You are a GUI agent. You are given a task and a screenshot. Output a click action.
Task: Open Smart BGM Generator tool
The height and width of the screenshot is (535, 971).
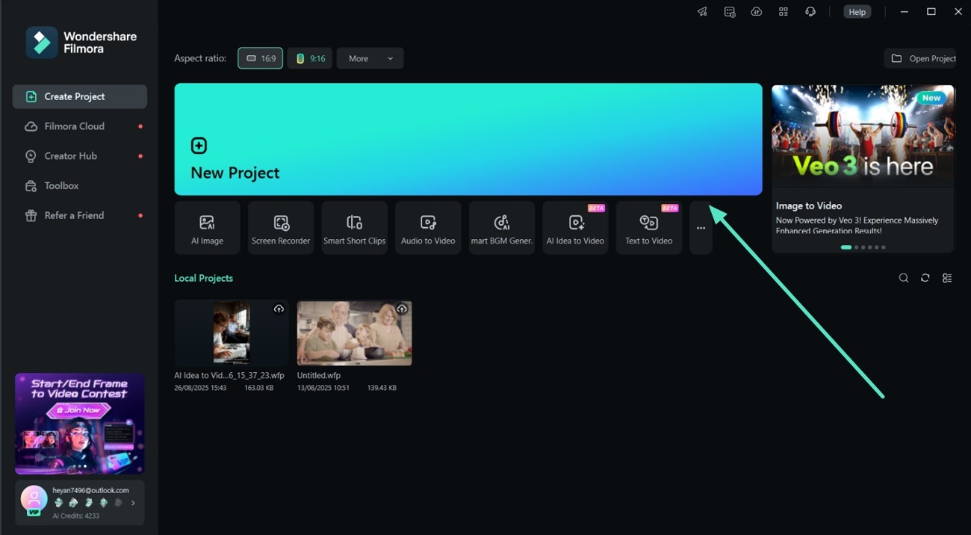pos(502,228)
